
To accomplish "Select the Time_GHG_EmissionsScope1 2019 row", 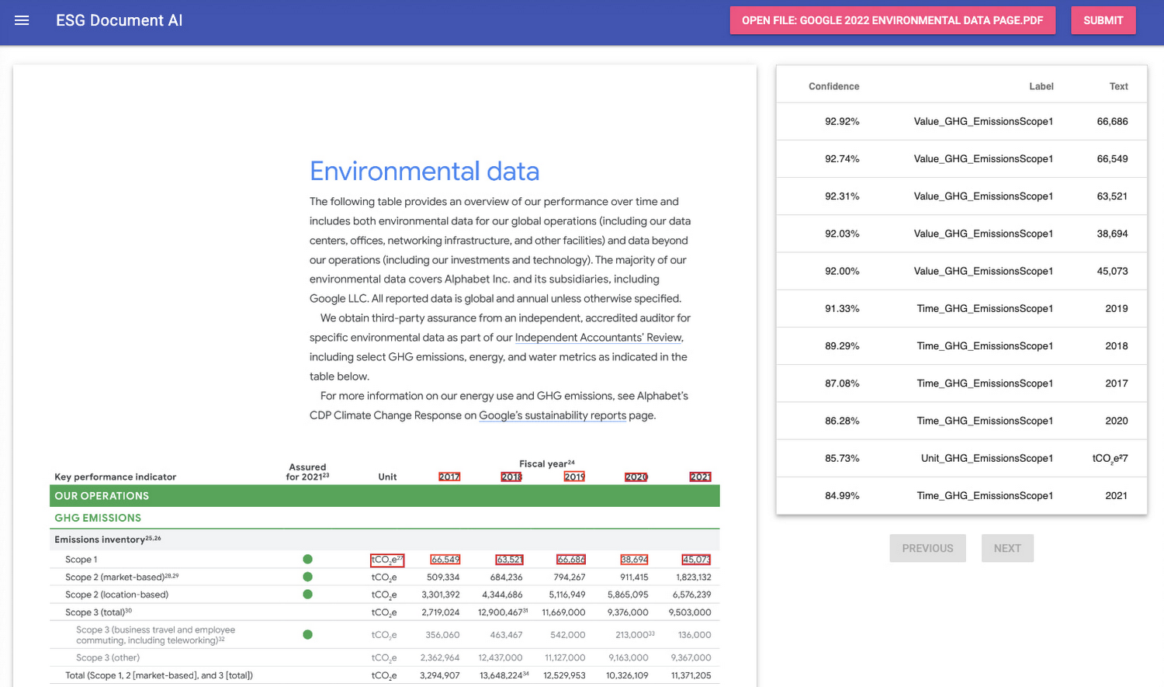I will coord(961,309).
